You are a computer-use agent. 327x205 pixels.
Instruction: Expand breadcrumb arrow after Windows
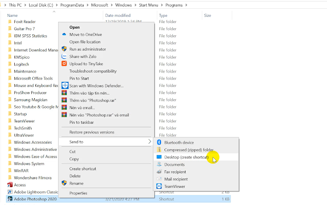point(135,5)
